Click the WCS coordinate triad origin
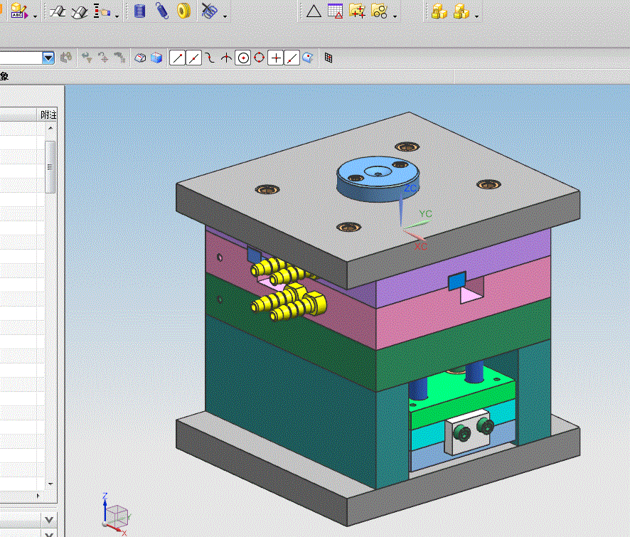The width and height of the screenshot is (630, 537). 403,229
